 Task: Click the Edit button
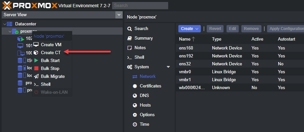tap(232, 29)
